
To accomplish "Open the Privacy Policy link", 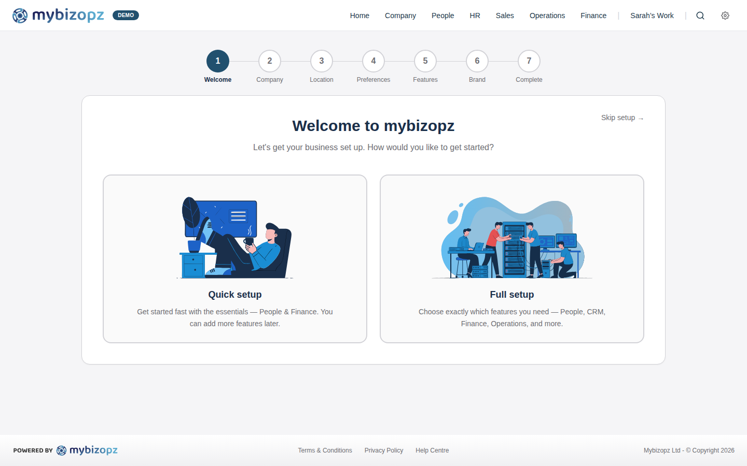I will coord(384,450).
